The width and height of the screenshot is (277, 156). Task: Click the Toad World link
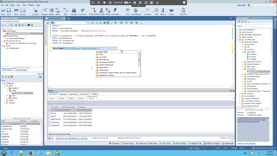pos(241,5)
